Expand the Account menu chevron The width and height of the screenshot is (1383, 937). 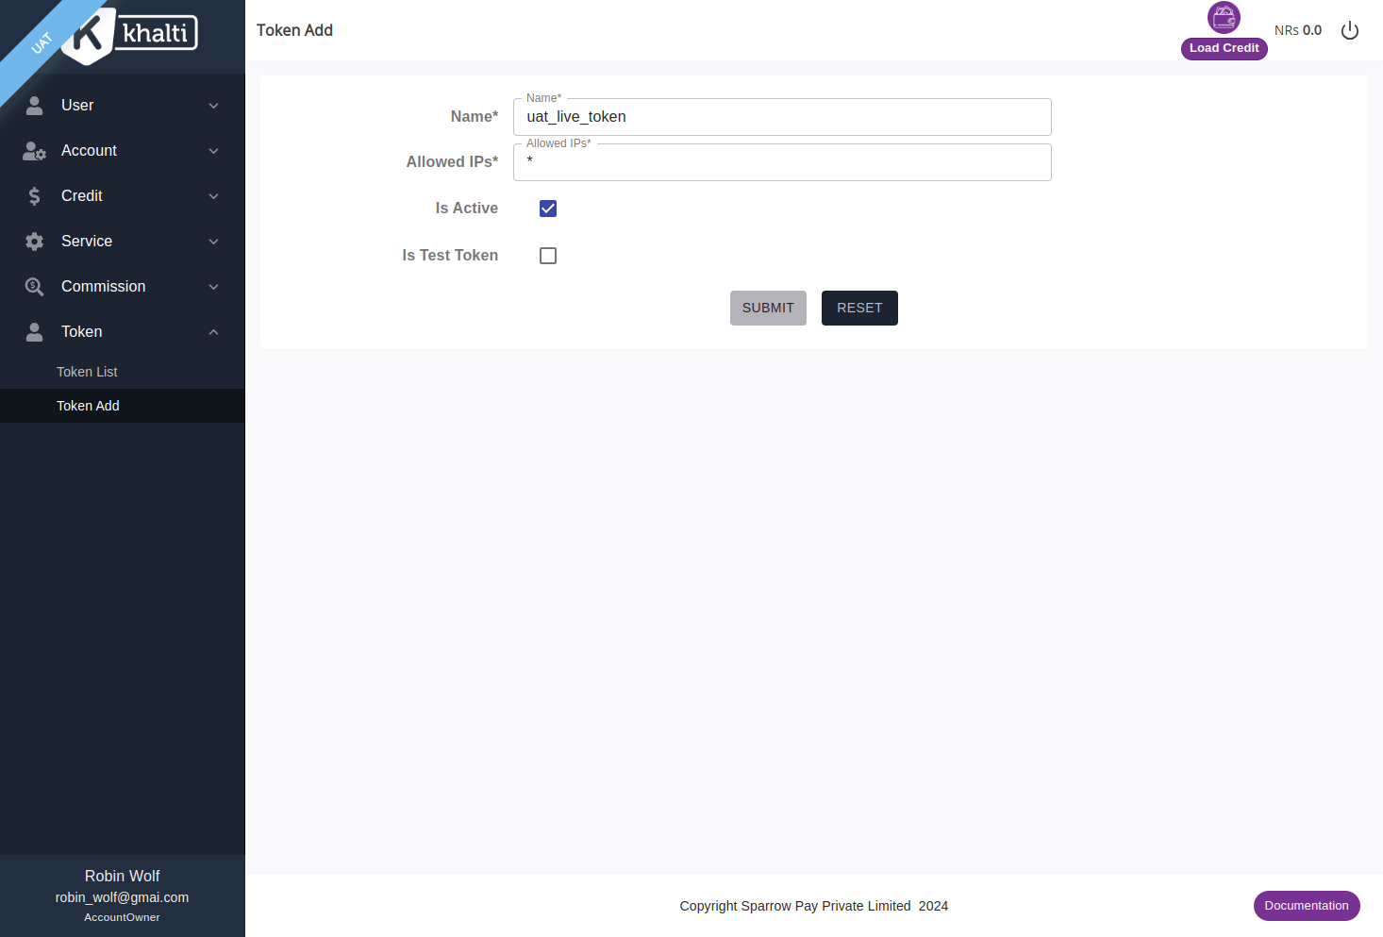(214, 151)
